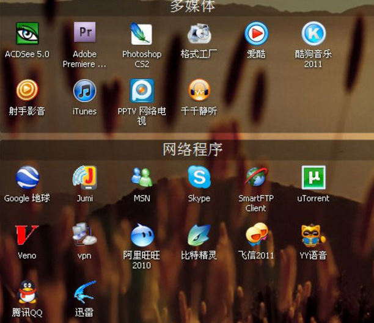
Task: Launch the vpn network icon
Action: [84, 234]
